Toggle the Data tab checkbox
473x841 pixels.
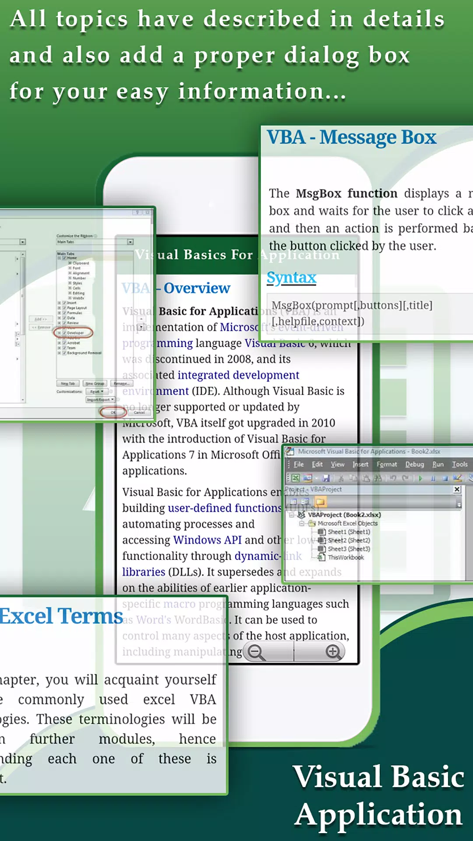click(64, 318)
